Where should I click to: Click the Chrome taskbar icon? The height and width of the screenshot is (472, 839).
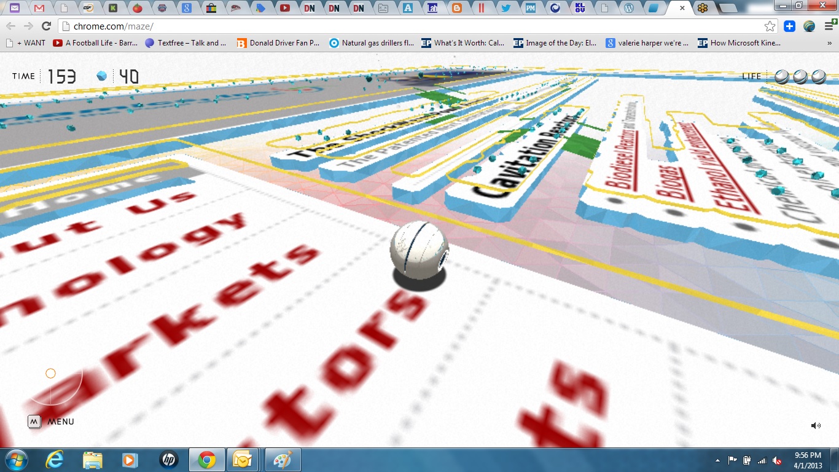pos(207,460)
